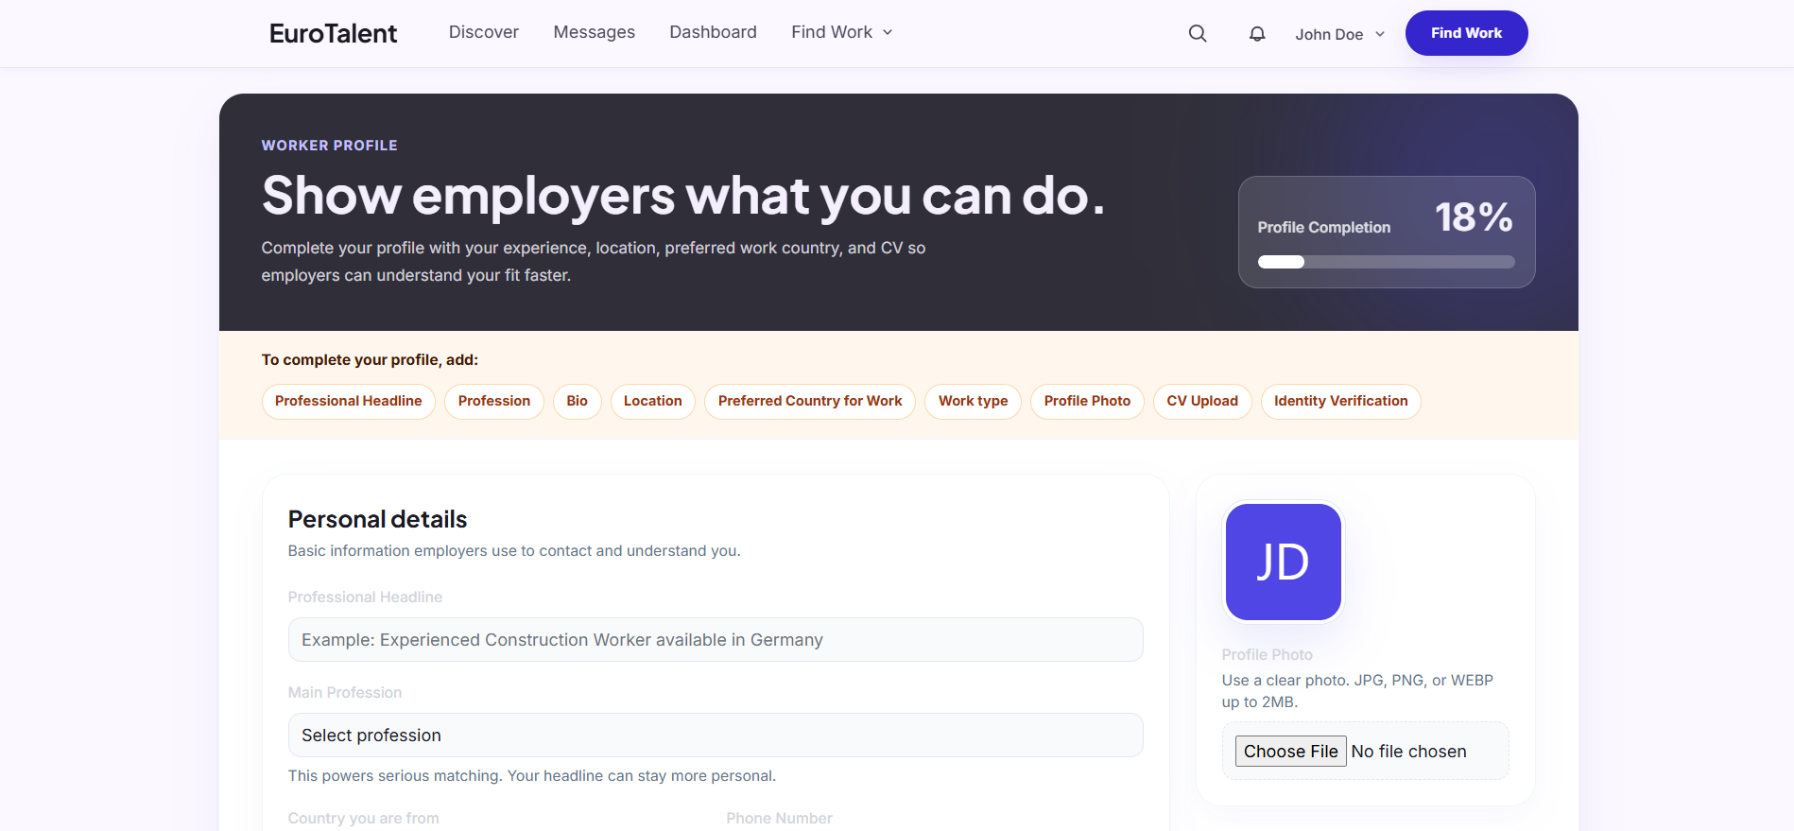Click Choose File for profile photo

tap(1290, 752)
